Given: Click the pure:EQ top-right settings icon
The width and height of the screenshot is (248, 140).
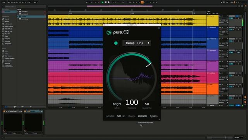Looking at the screenshot, I should coord(159,28).
